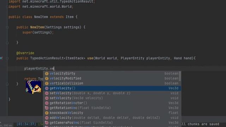Screen dimensions: 226x127
Task: Click field icon beside velocityModified
Action: tap(47, 78)
